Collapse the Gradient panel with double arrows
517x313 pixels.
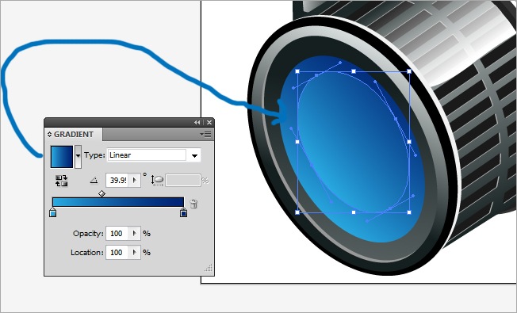(197, 123)
